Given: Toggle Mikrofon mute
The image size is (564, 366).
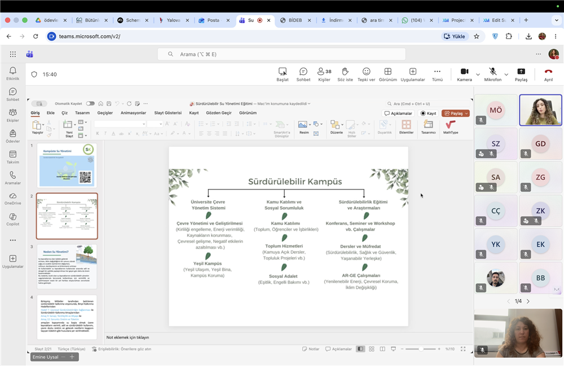Looking at the screenshot, I should coord(492,74).
